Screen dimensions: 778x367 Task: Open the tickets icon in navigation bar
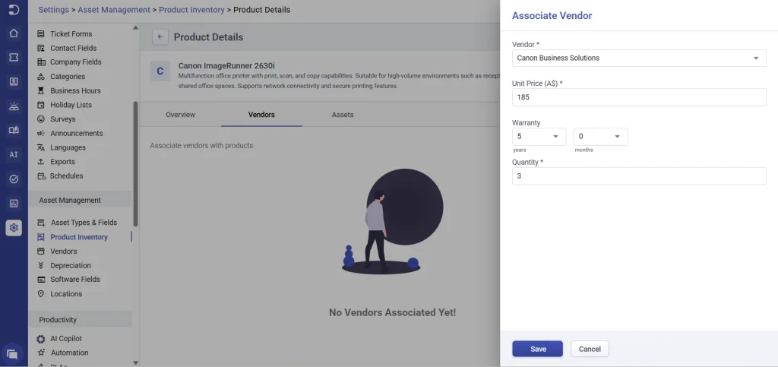[x=14, y=58]
